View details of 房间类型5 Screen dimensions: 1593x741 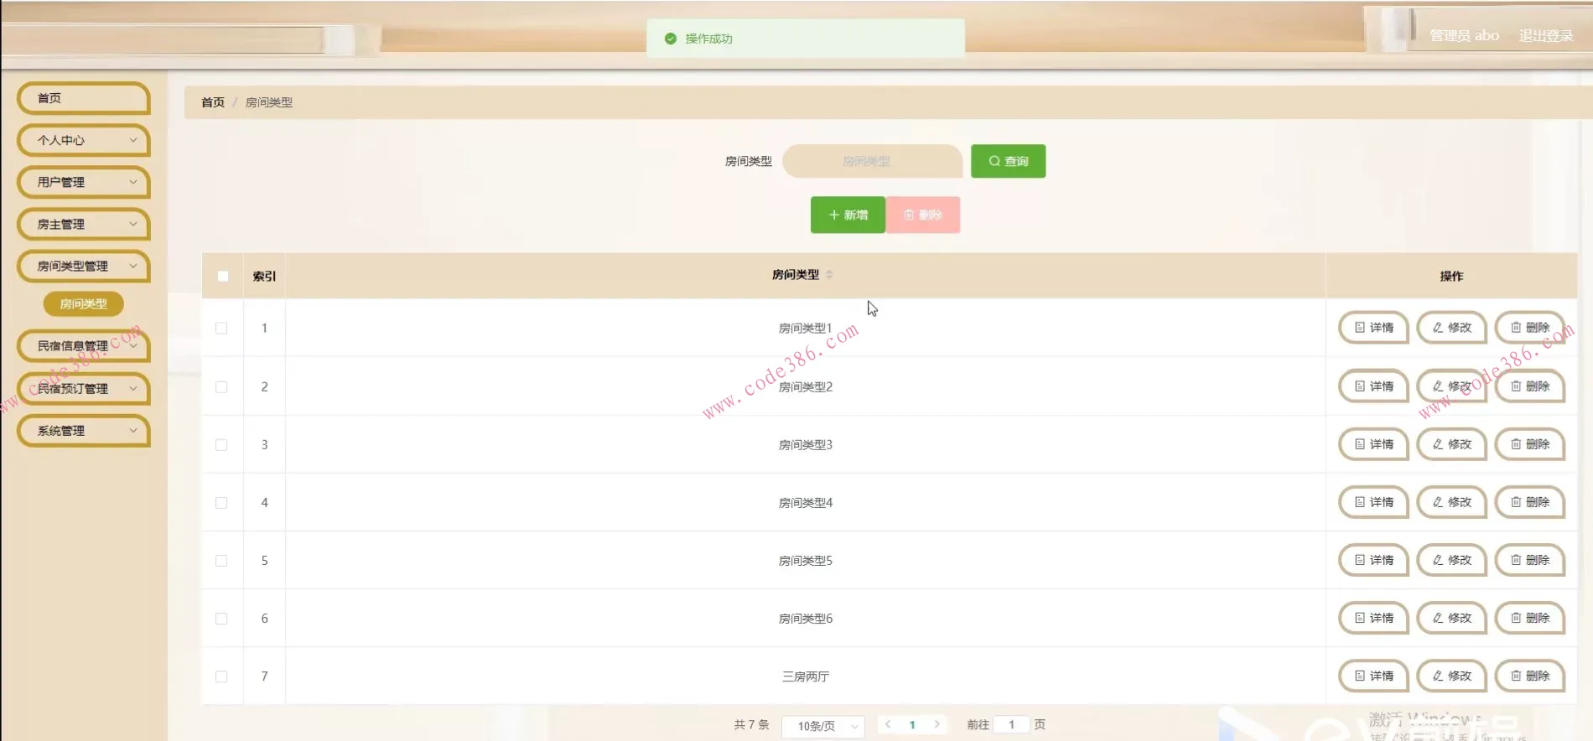(1373, 560)
